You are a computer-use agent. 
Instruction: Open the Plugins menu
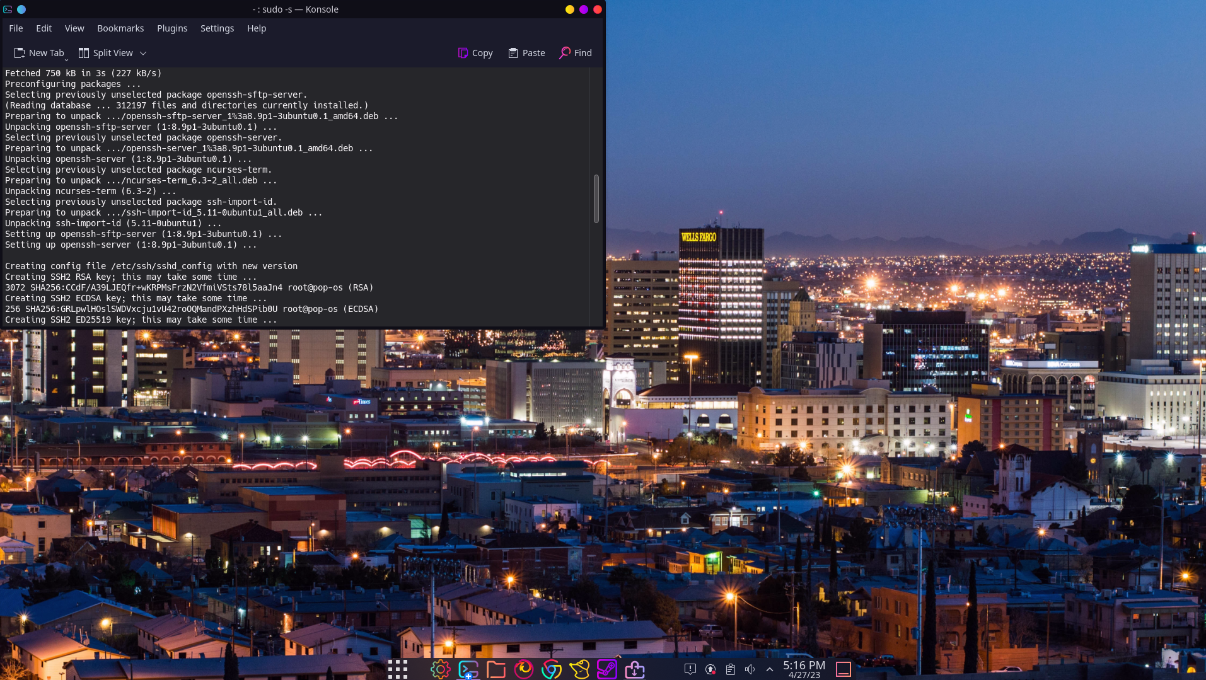pos(172,28)
